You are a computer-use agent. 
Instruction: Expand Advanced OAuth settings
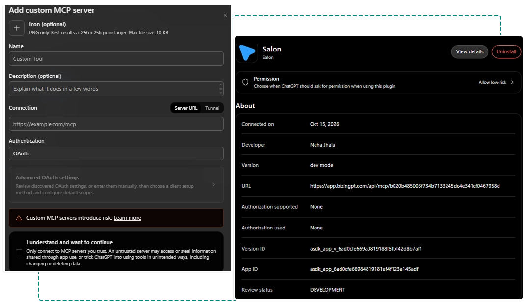pos(116,184)
